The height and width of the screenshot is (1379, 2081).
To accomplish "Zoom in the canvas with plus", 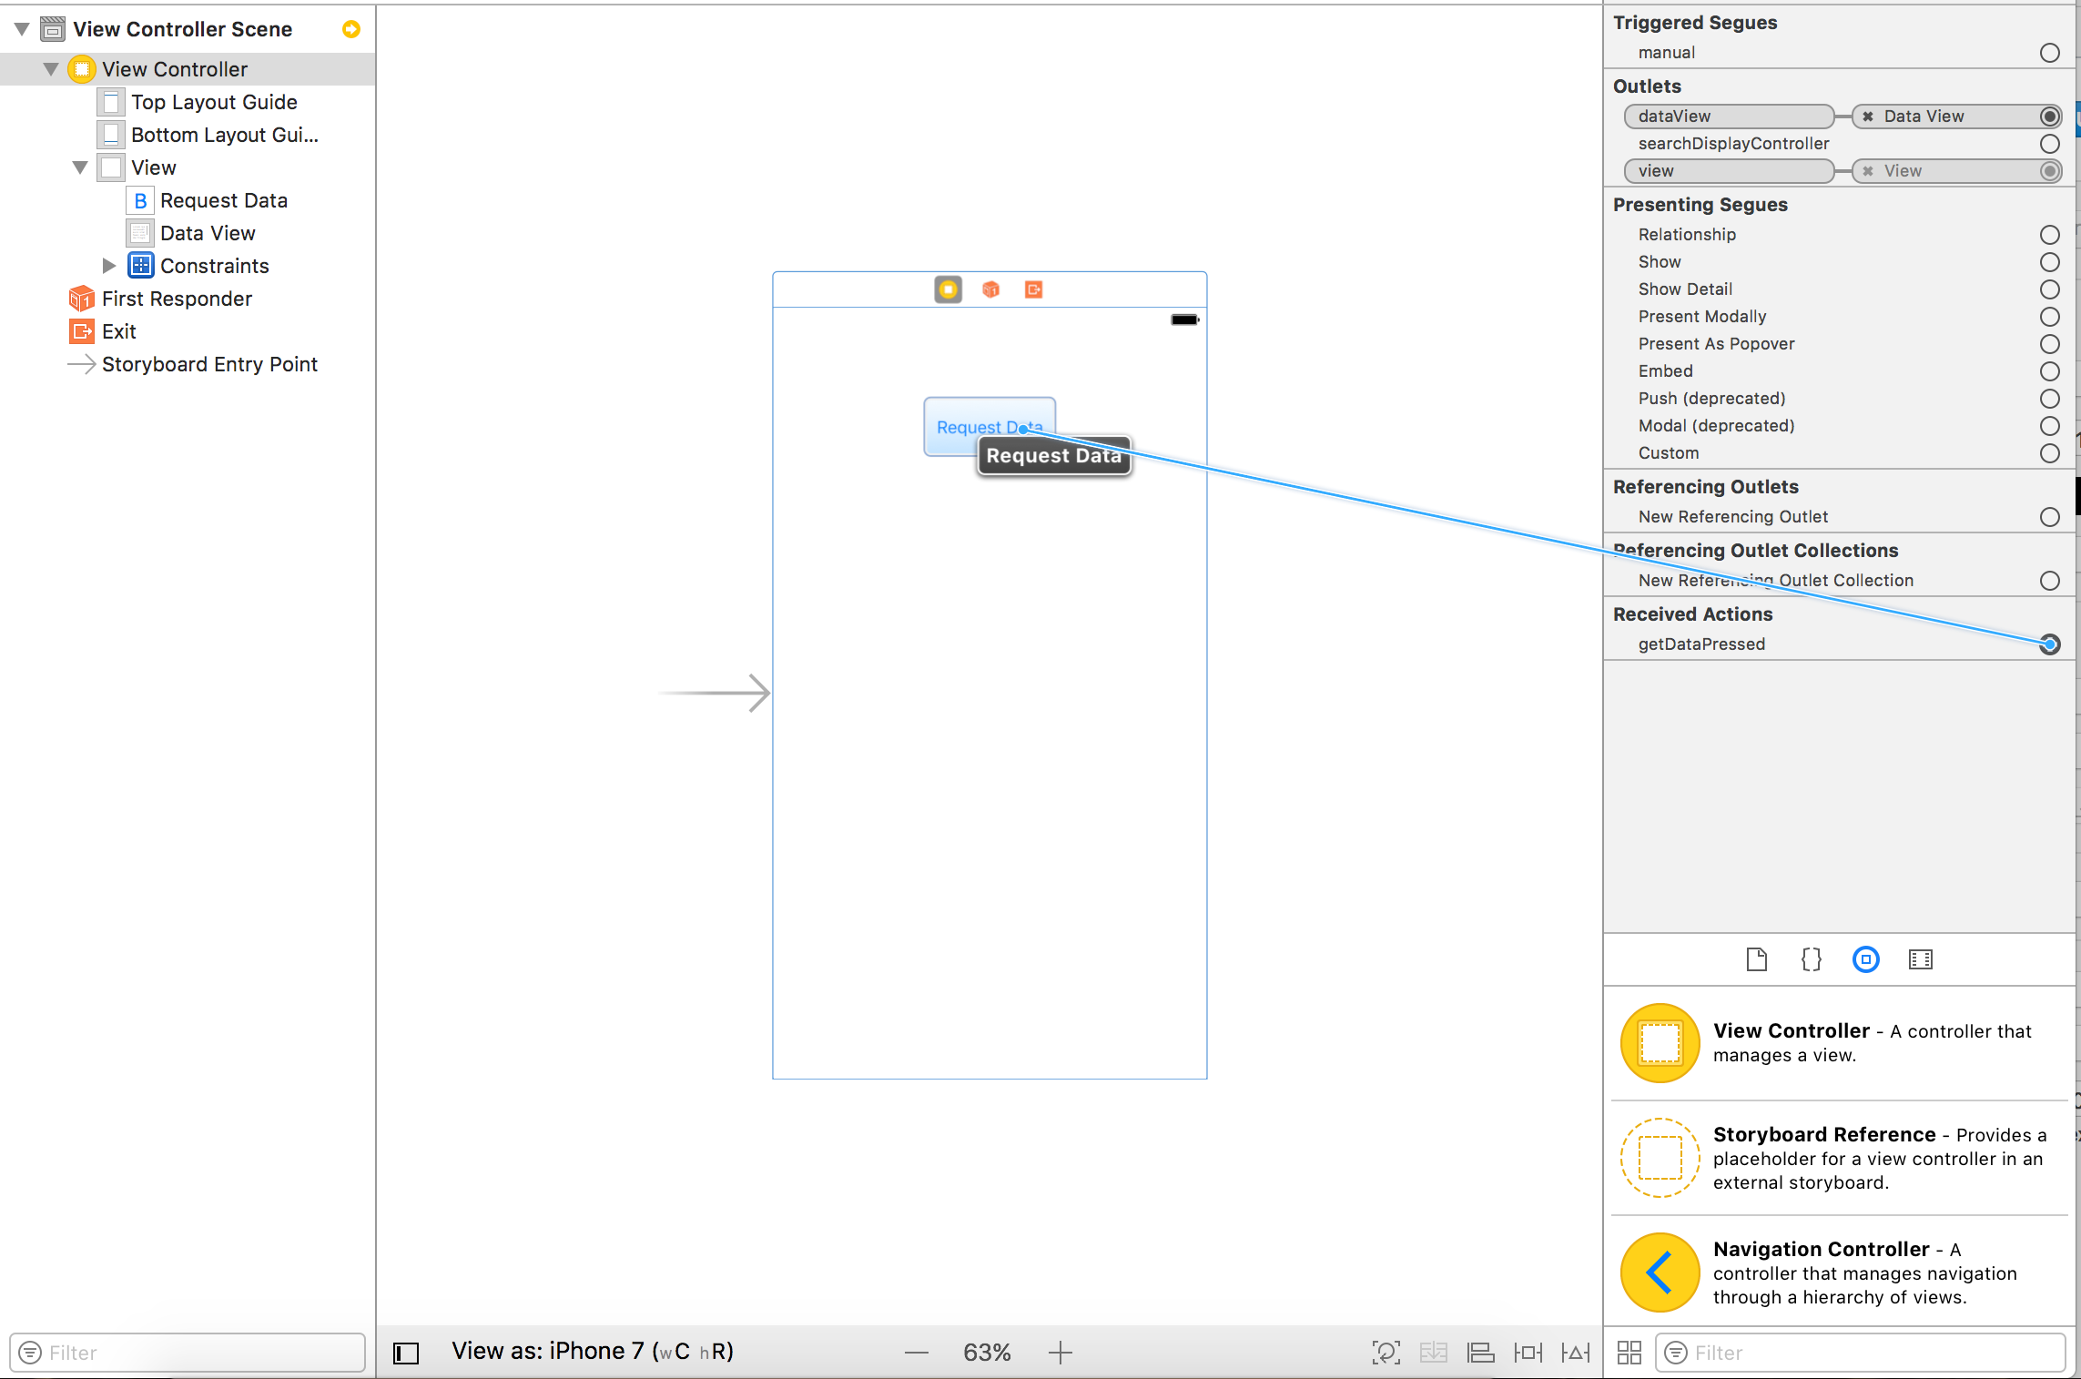I will (1061, 1353).
